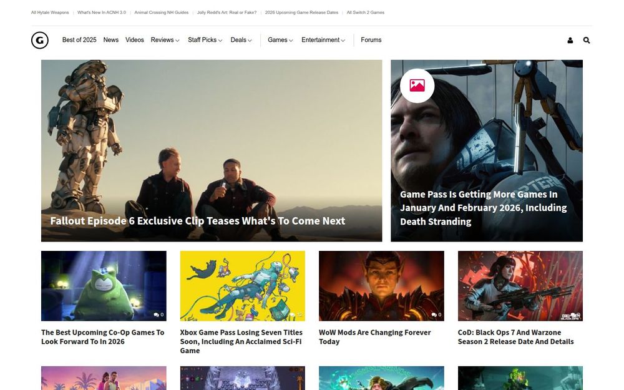Viewport: 624px width, 390px height.
Task: Open WoW Mods Are Changing Forever headline
Action: click(x=374, y=337)
